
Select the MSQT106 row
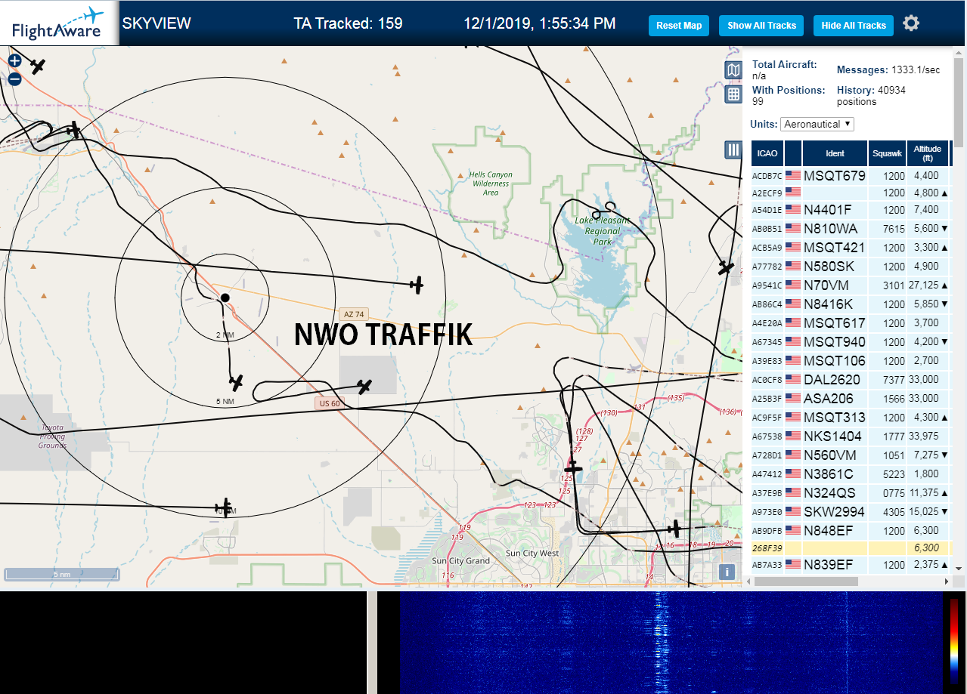click(851, 360)
